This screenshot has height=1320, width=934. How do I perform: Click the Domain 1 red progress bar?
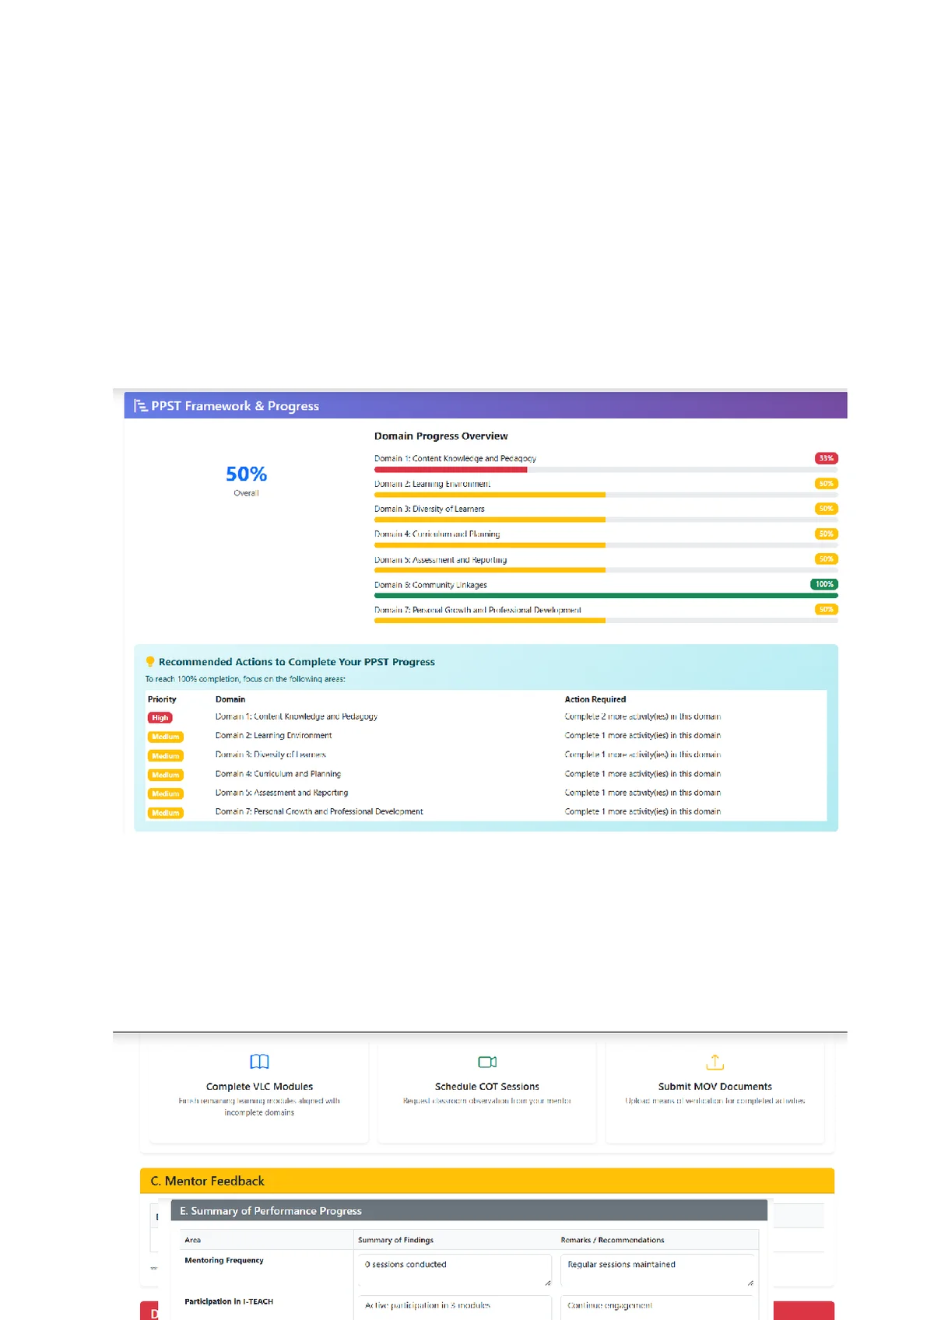(x=451, y=470)
